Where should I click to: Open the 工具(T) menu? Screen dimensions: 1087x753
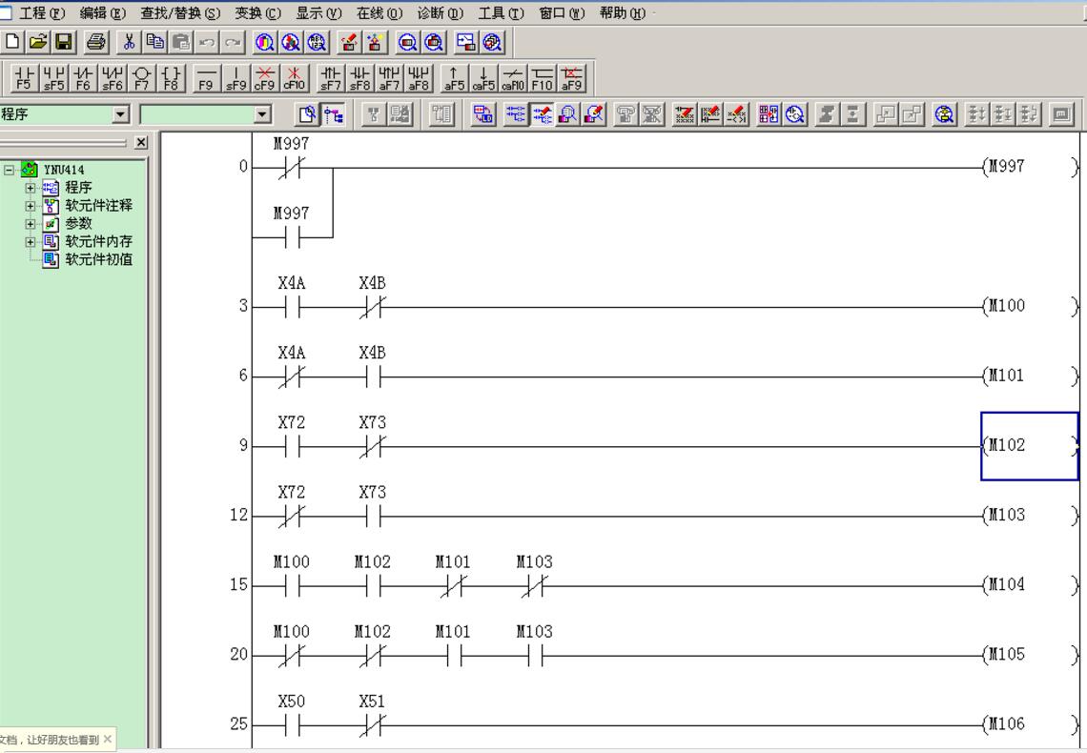pos(501,13)
